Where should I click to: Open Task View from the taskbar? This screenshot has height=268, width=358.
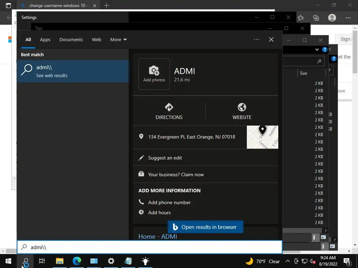tap(42, 261)
